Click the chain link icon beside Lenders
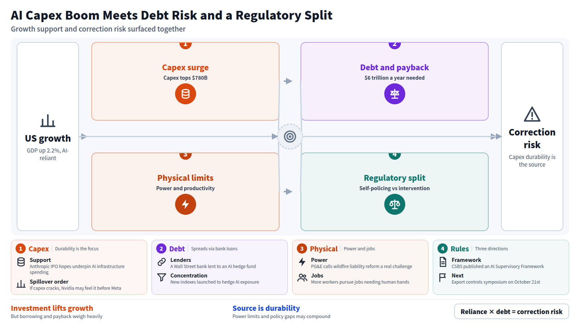 click(x=162, y=262)
